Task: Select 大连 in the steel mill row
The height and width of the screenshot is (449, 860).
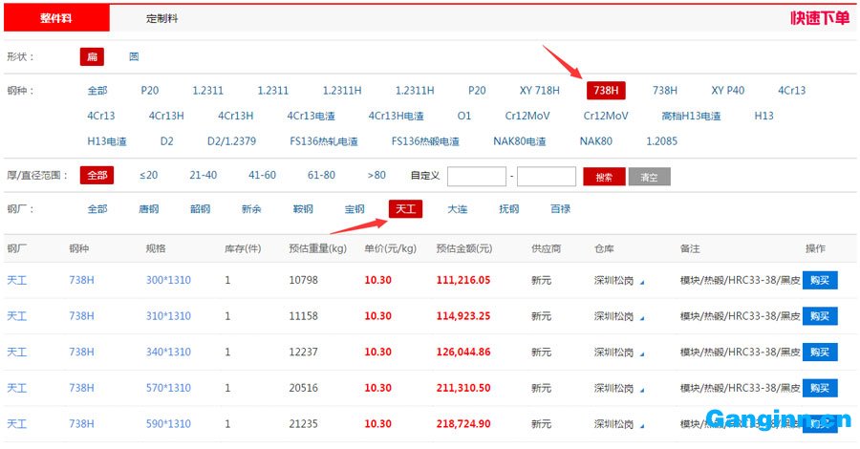Action: click(x=458, y=209)
